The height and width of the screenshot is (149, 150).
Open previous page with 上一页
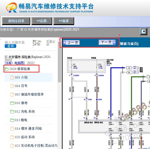71,42
